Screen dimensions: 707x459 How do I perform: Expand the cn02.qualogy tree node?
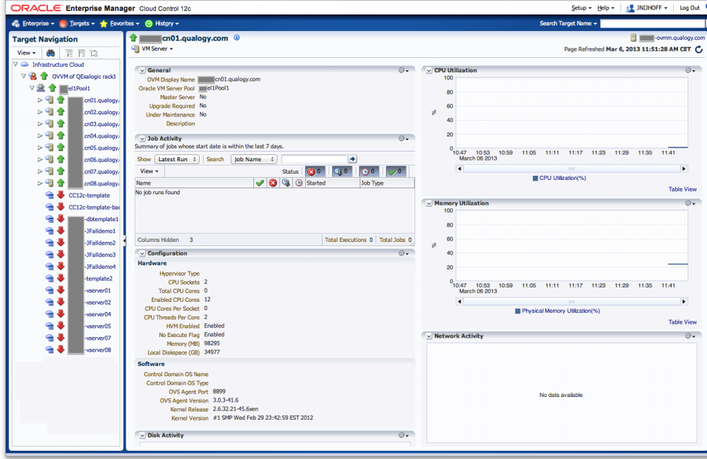40,112
